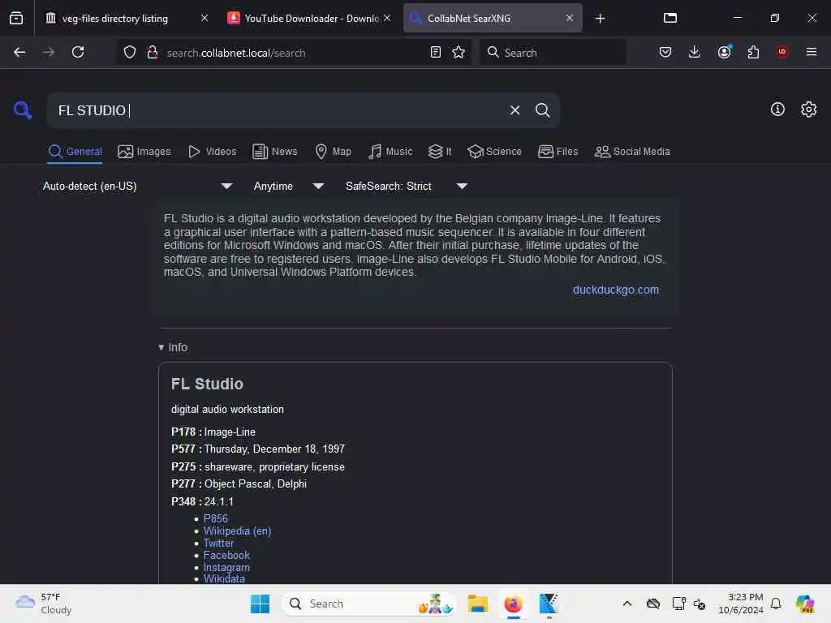The height and width of the screenshot is (623, 831).
Task: Collapse the Info section
Action: pyautogui.click(x=173, y=347)
